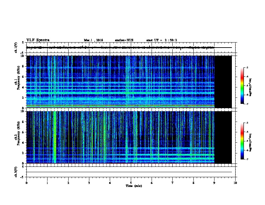Click the strong horizontal line near 3 kHz in ch.1
This screenshot has width=265, height=205.
point(120,93)
